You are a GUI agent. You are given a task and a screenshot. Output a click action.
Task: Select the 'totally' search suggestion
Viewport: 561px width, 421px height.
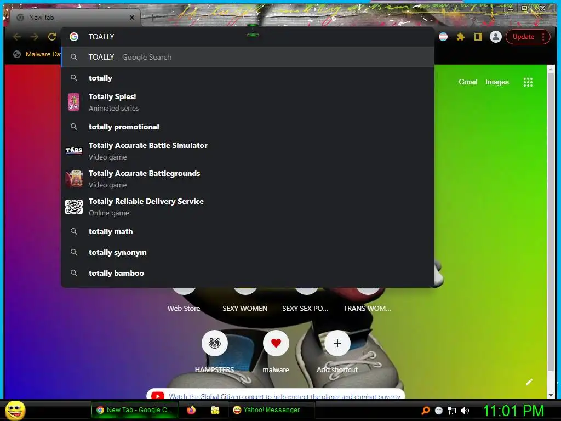click(248, 78)
